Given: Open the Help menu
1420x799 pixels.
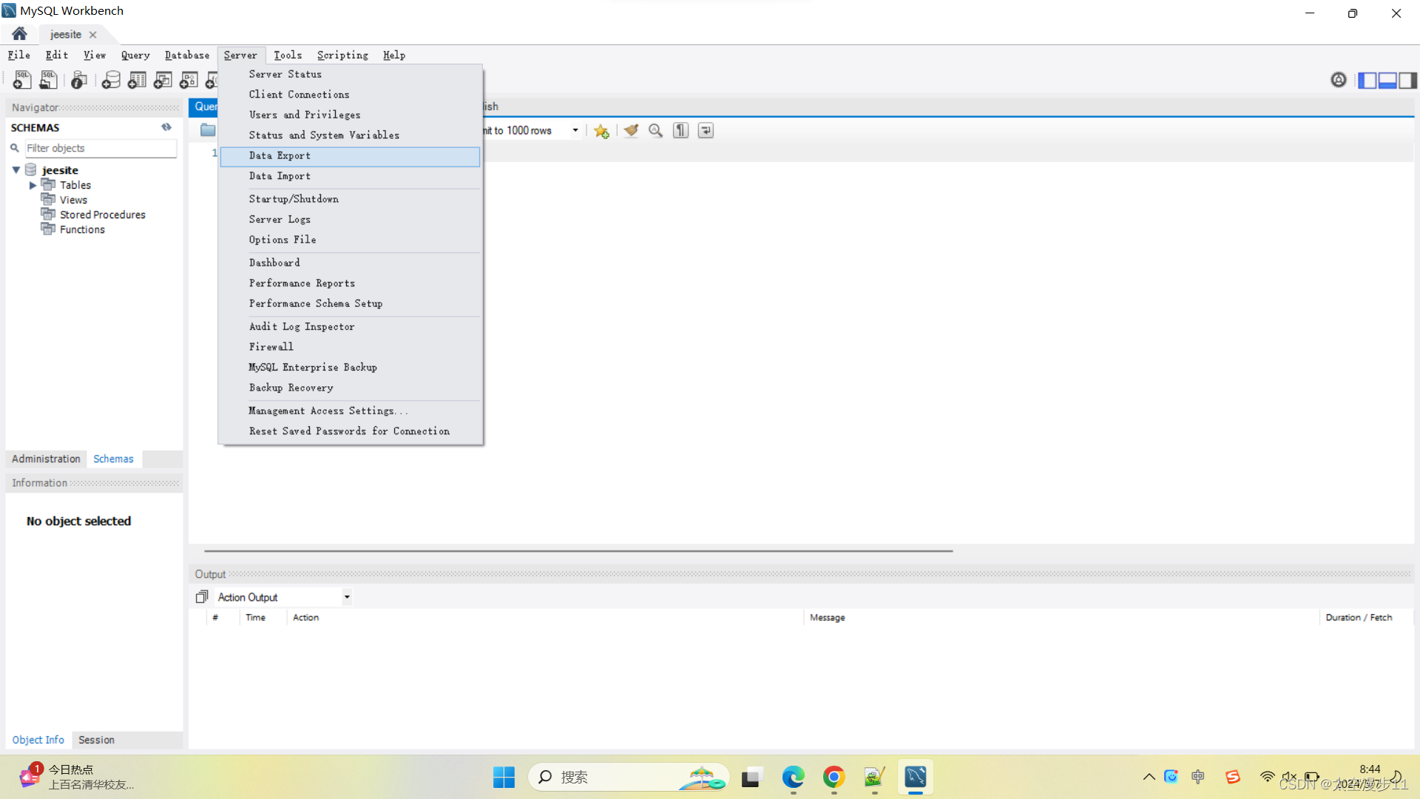Looking at the screenshot, I should (x=394, y=55).
